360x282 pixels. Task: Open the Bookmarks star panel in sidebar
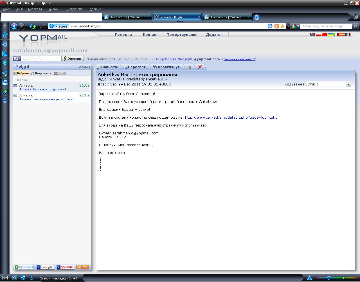pyautogui.click(x=5, y=35)
